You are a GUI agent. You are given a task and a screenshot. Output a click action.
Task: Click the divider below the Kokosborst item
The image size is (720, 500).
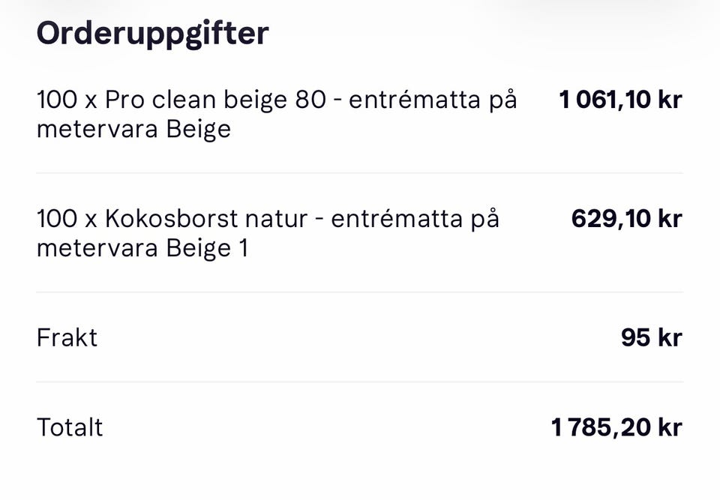pos(360,292)
